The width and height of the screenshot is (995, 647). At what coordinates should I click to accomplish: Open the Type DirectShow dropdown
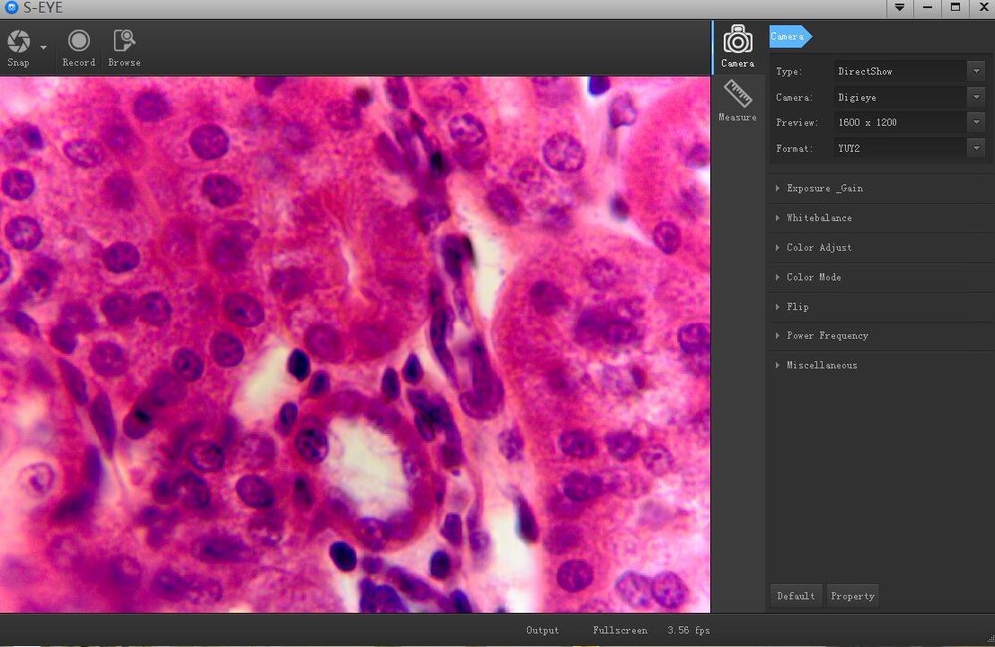tap(975, 72)
